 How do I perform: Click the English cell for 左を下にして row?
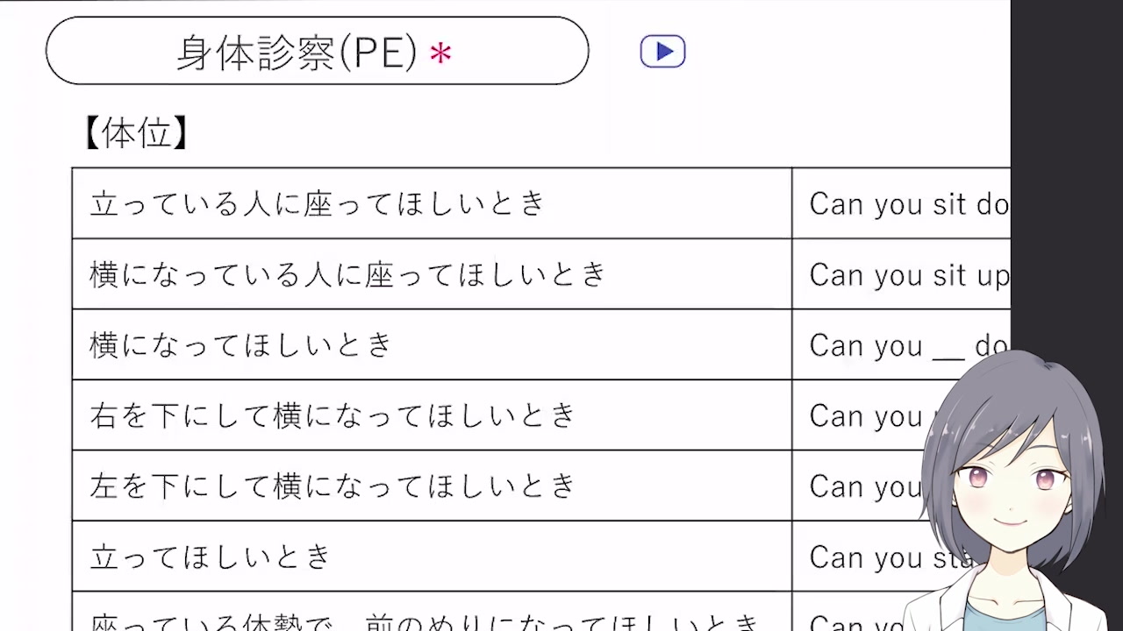(864, 487)
